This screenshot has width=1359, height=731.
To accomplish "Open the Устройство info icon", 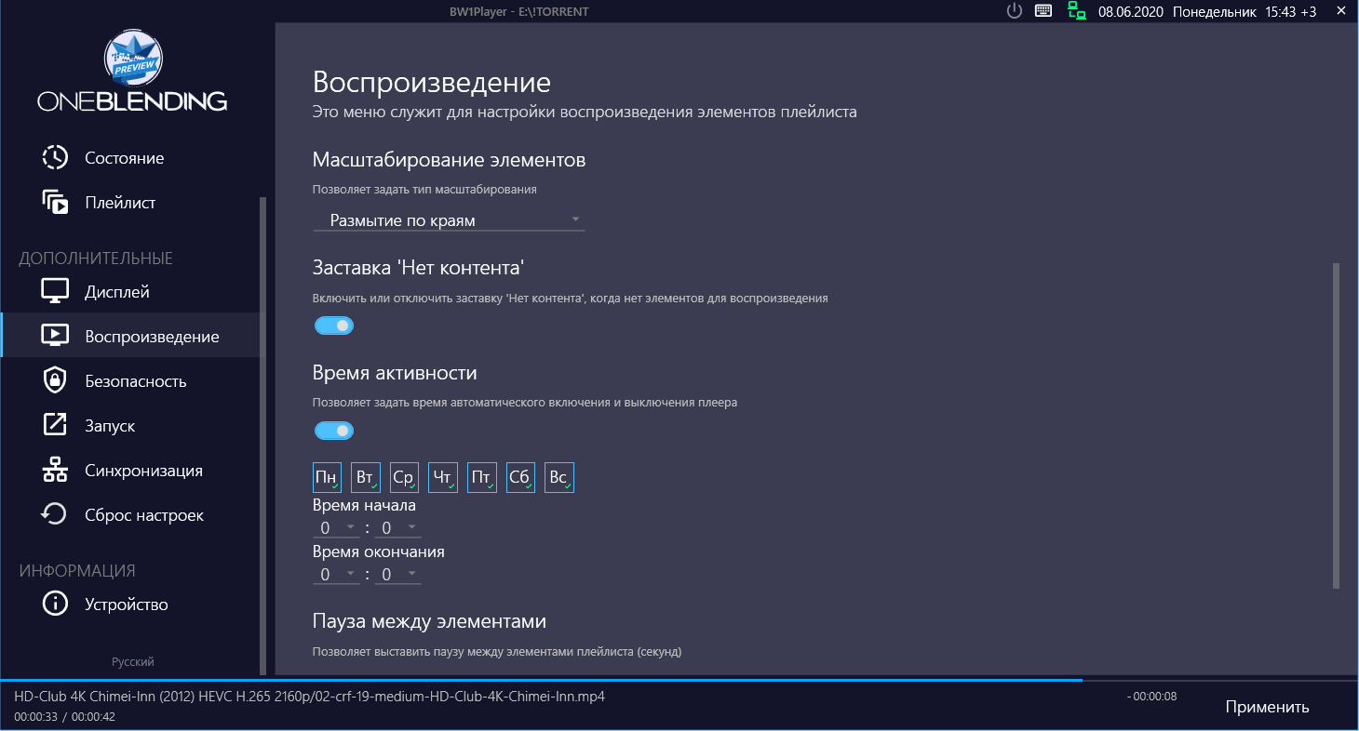I will [x=55, y=605].
